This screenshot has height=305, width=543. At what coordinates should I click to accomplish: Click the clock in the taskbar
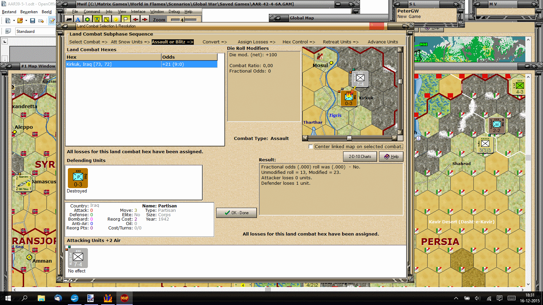click(x=530, y=298)
